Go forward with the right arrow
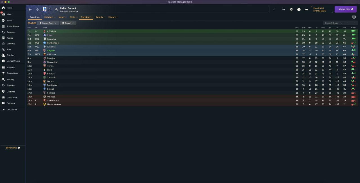The width and height of the screenshot is (360, 183). click(37, 10)
